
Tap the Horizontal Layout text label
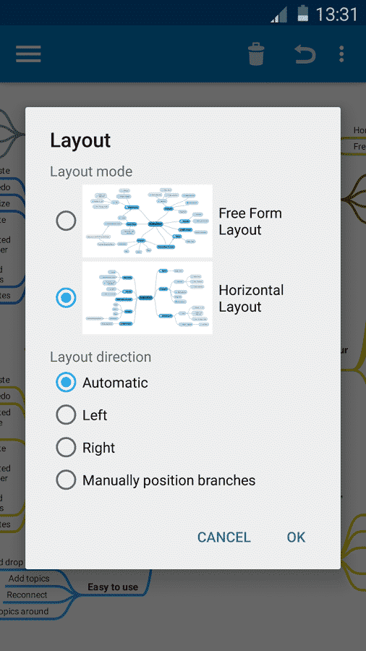(251, 298)
